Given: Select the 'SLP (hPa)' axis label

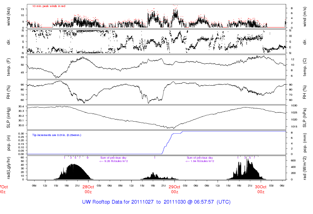Looking at the screenshot, I should (x=304, y=118).
